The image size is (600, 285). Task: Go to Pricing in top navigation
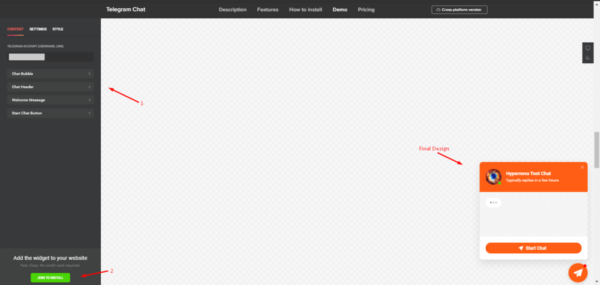pos(366,9)
